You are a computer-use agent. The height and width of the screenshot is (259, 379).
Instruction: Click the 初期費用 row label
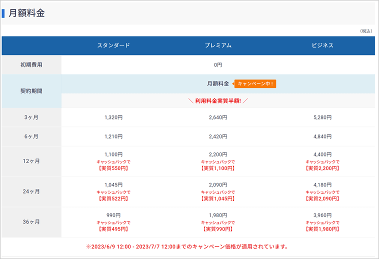point(31,65)
